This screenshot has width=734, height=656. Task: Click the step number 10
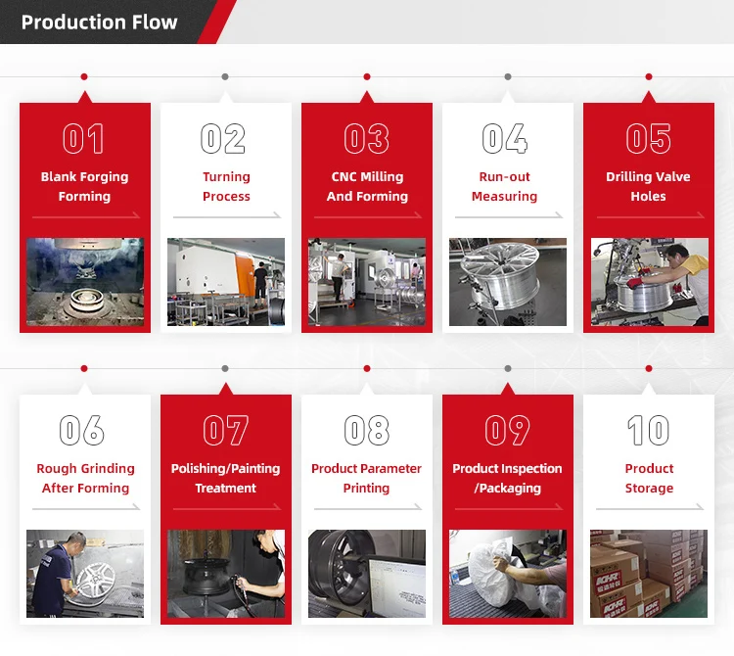(648, 430)
